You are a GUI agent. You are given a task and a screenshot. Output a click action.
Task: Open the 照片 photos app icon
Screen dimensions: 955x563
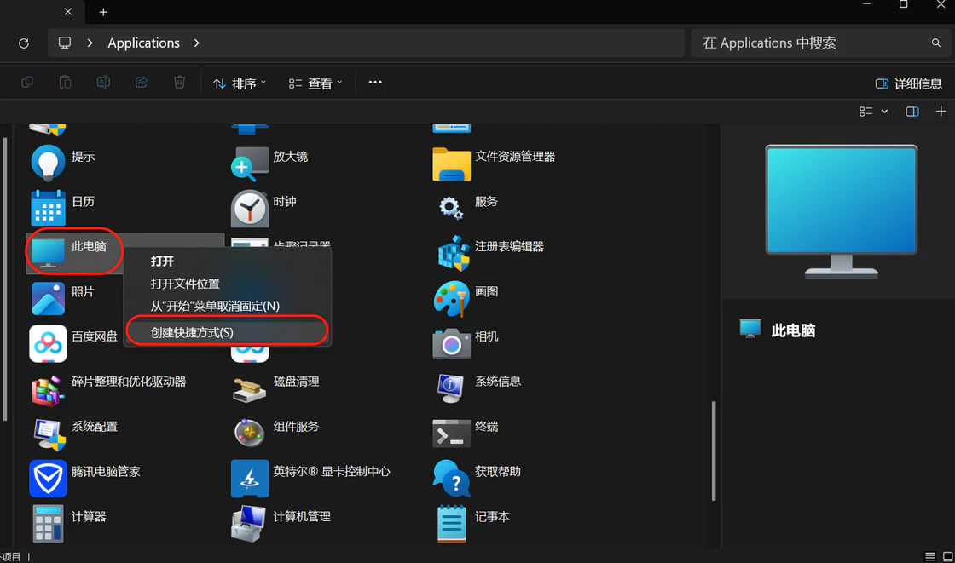coord(48,298)
